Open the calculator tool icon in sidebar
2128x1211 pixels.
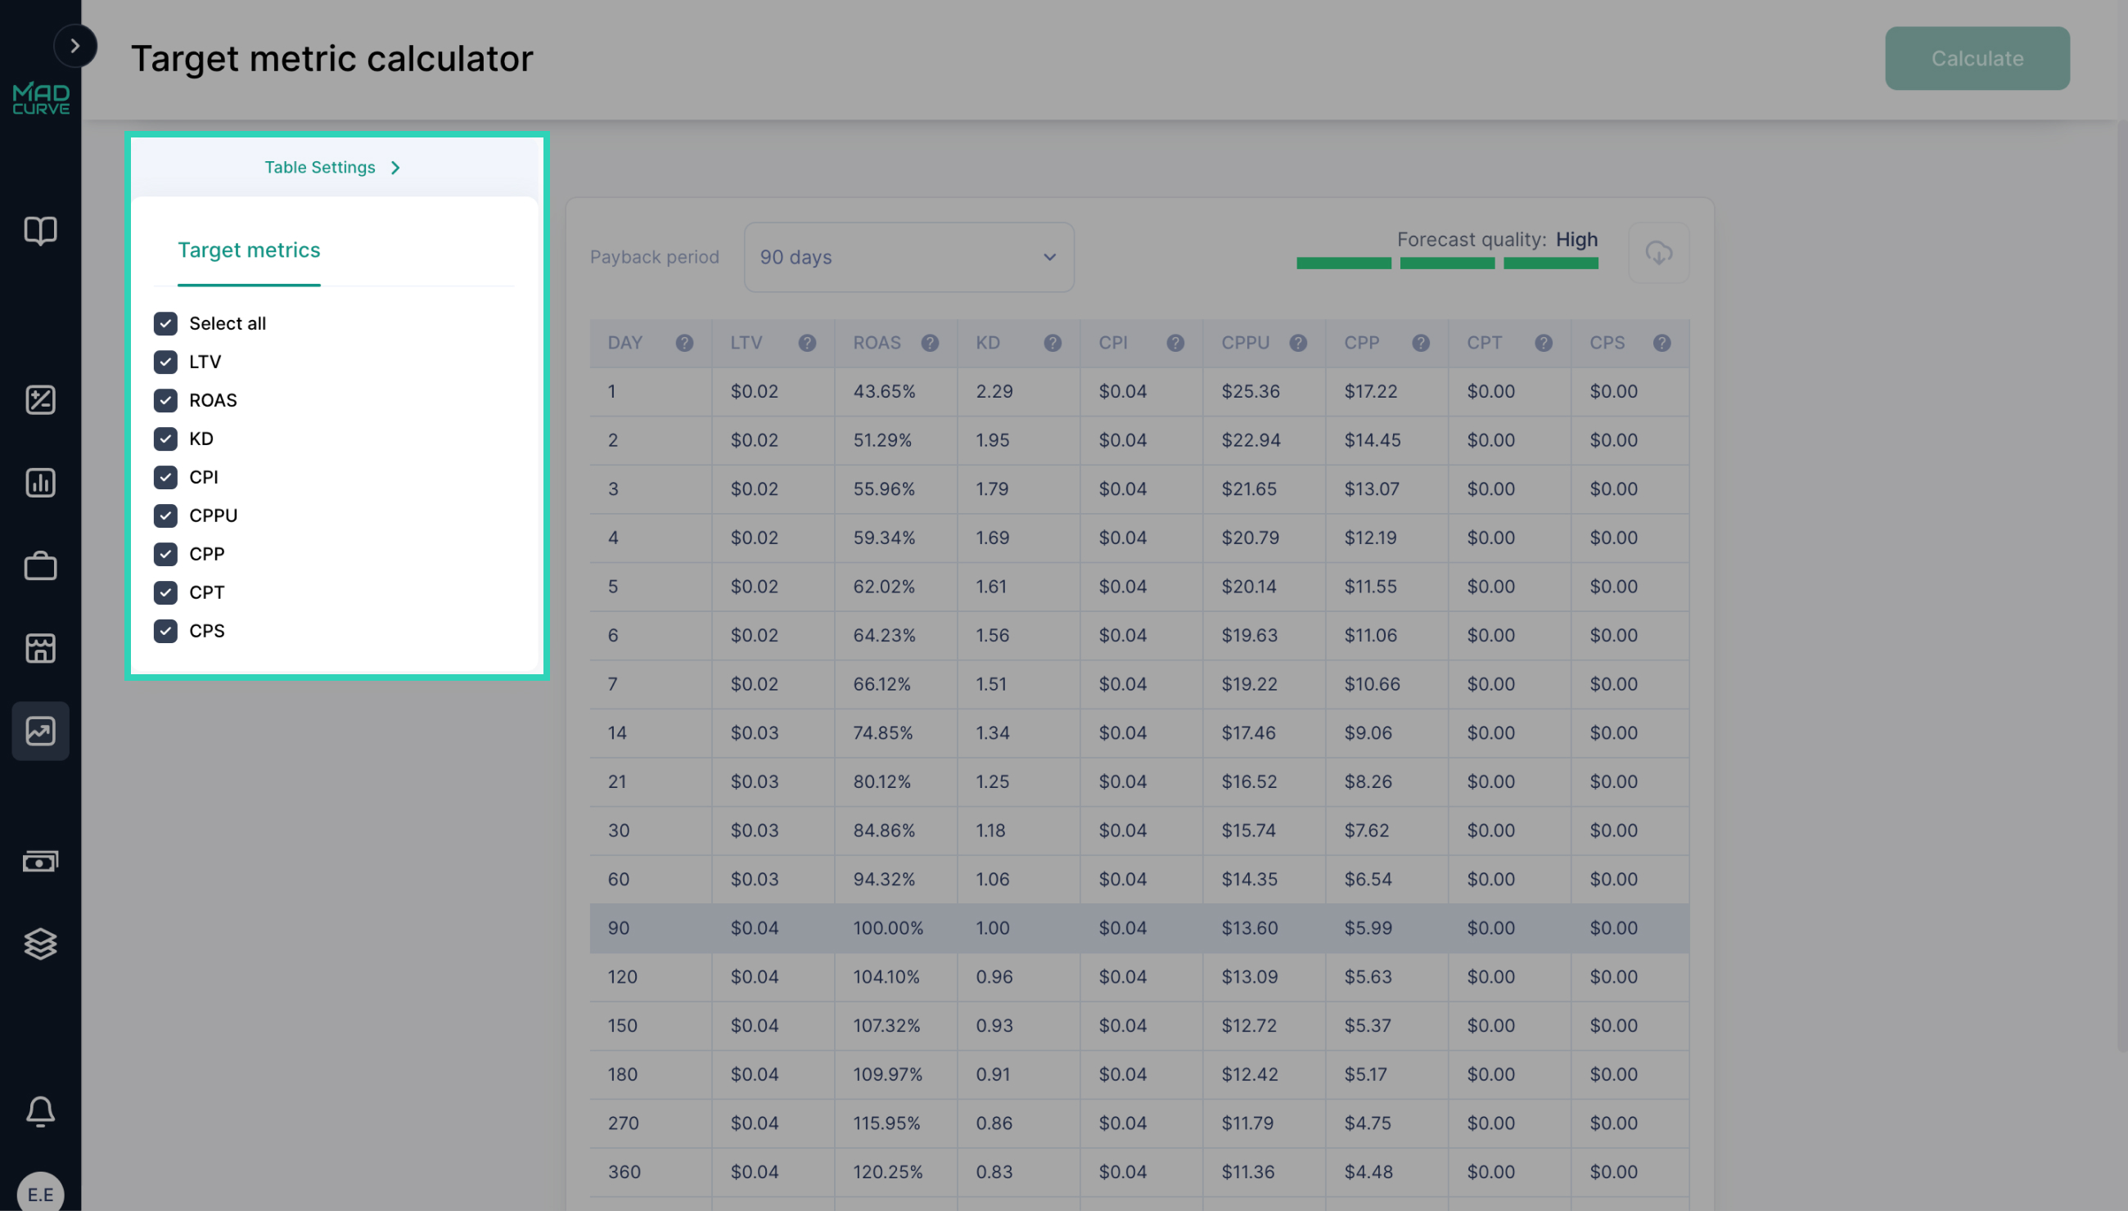[41, 400]
